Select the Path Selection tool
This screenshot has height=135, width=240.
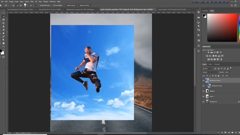tap(3, 40)
